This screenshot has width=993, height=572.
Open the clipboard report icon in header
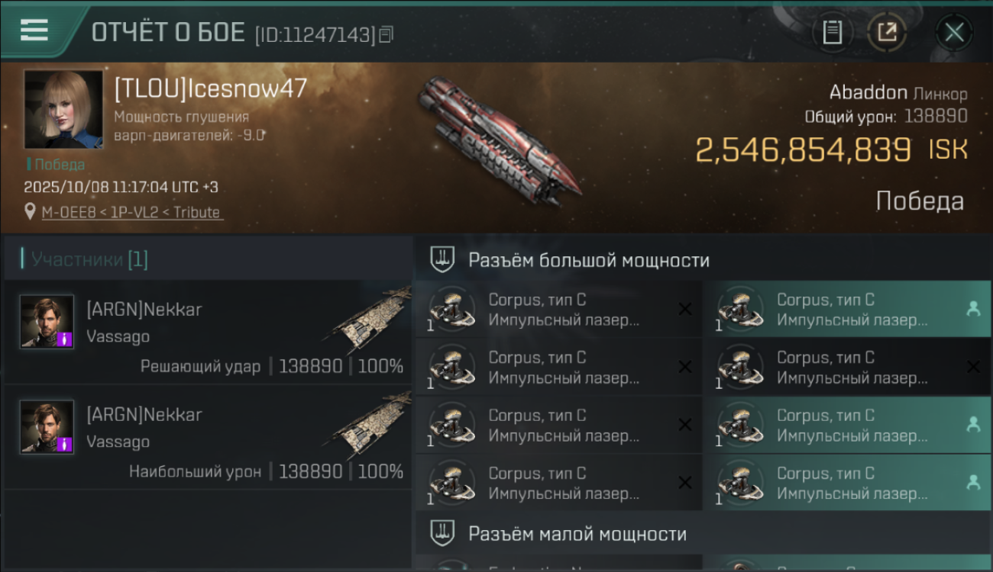832,32
